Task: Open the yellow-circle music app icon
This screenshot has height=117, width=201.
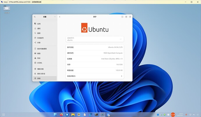Action: tap(79, 115)
